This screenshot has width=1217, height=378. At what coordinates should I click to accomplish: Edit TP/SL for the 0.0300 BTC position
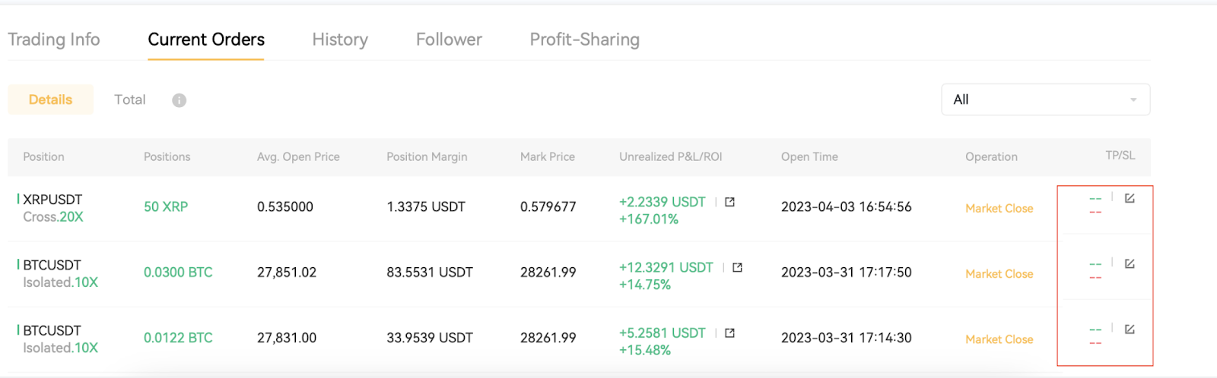1130,263
